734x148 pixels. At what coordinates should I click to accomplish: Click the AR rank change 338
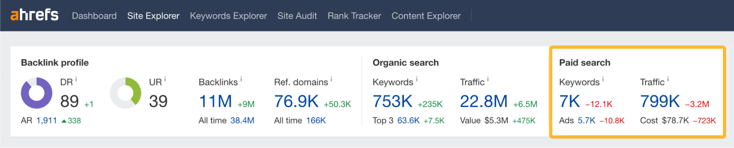71,121
